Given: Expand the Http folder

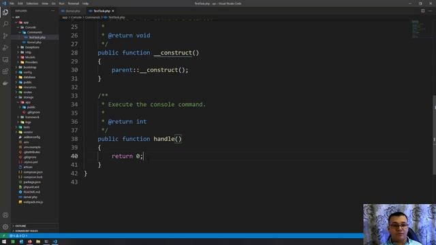Looking at the screenshot, I should tap(28, 52).
